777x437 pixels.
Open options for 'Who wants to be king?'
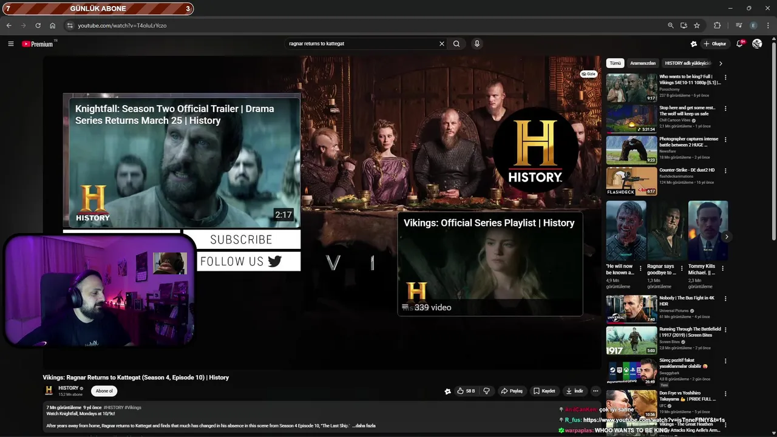[x=725, y=77]
